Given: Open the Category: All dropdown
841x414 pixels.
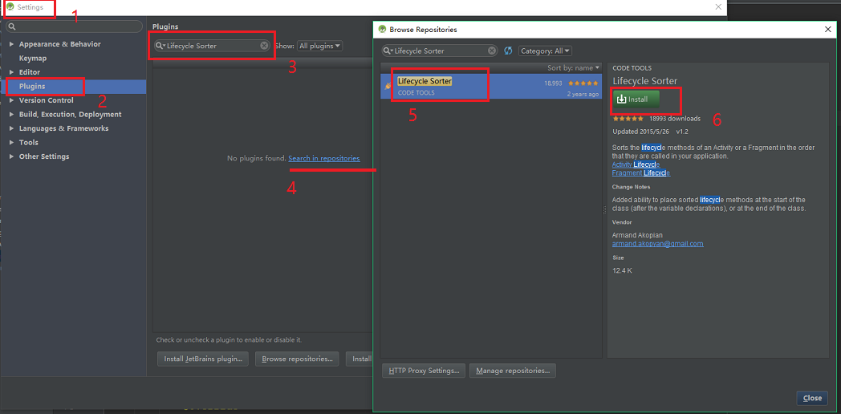Looking at the screenshot, I should 545,51.
